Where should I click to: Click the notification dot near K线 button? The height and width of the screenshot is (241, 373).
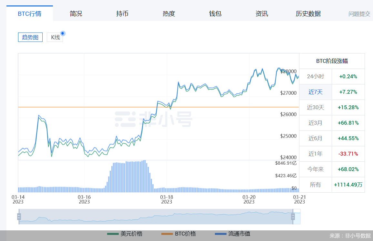click(x=63, y=33)
